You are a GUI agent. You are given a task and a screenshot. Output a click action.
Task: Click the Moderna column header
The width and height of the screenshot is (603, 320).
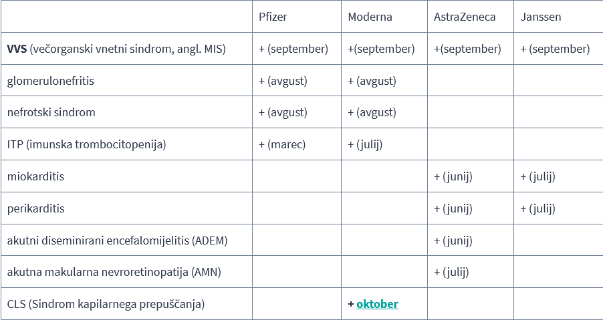pos(370,17)
